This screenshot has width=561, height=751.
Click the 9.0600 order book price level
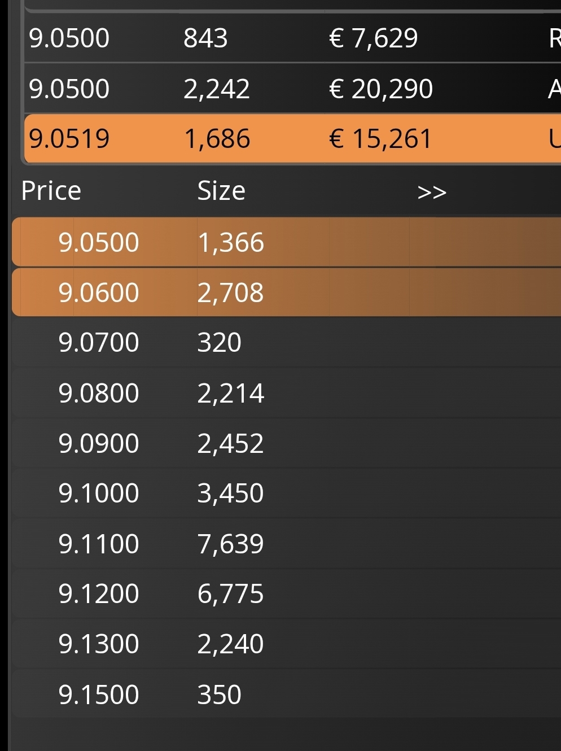[99, 292]
